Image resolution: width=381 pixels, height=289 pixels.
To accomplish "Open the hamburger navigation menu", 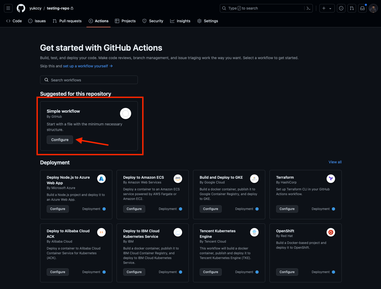I will click(x=8, y=8).
